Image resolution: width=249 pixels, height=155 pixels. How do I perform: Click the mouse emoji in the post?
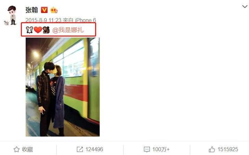[x=29, y=30]
